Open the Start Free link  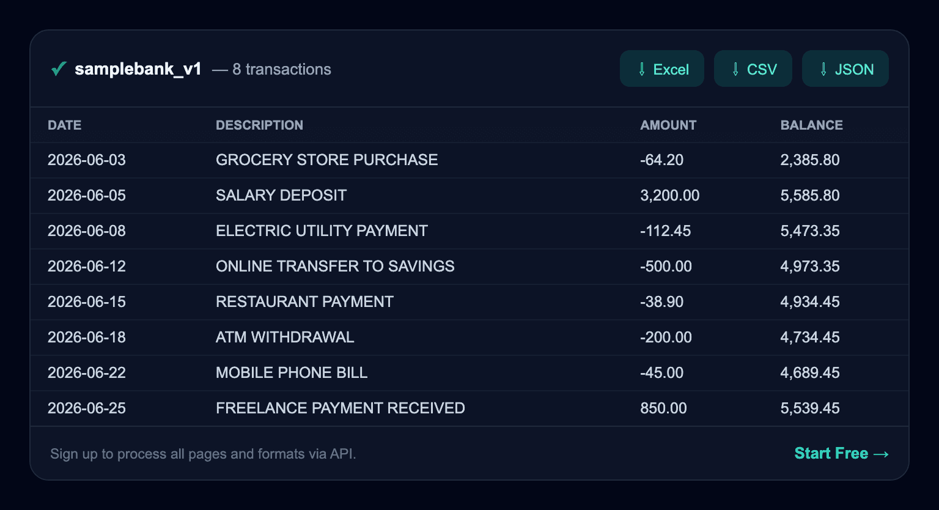841,453
